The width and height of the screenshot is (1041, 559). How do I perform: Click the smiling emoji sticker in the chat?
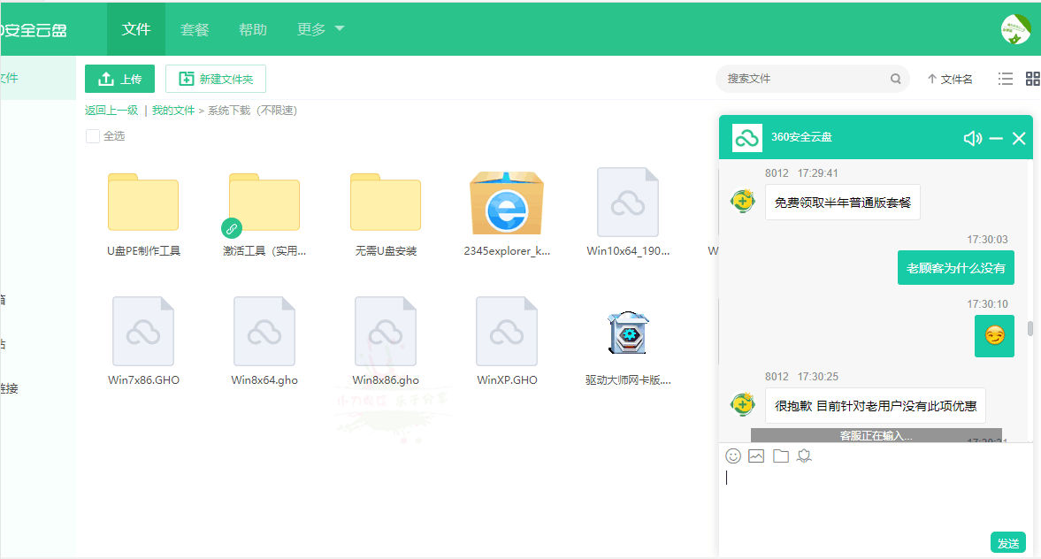coord(994,335)
